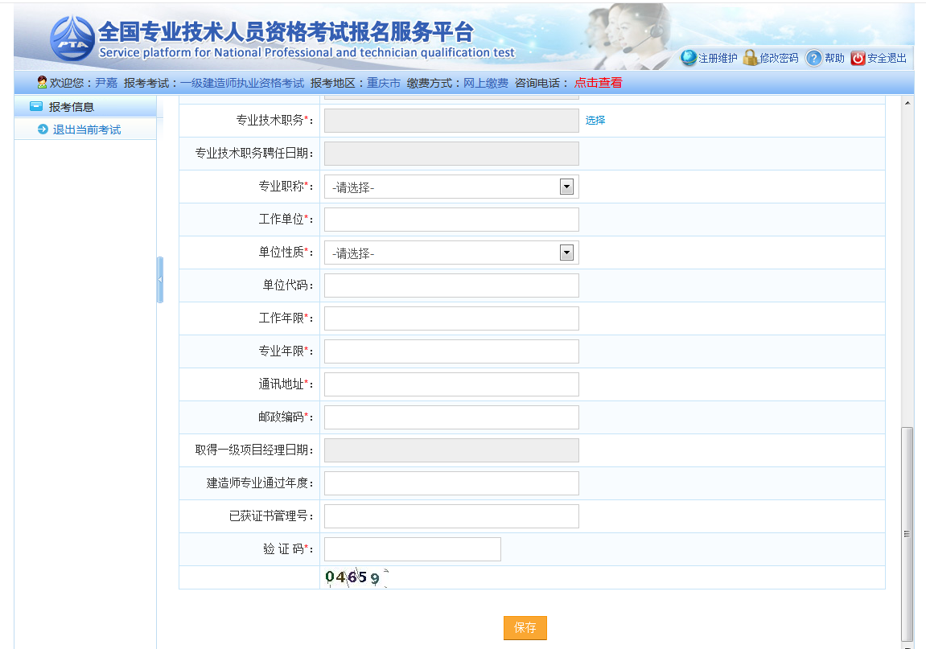This screenshot has height=649, width=926.
Task: Choose 退出当前考试 in the sidebar
Action: pyautogui.click(x=87, y=129)
